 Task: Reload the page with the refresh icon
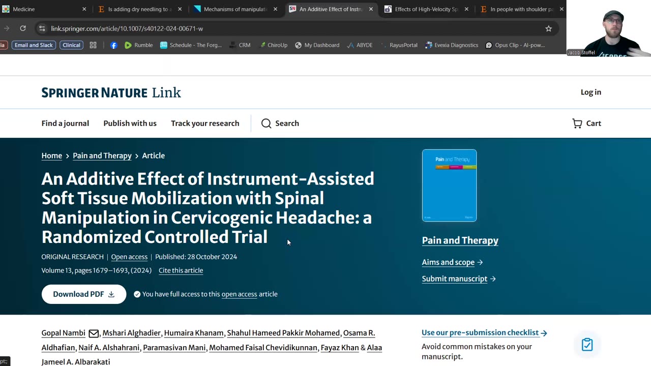pos(23,28)
